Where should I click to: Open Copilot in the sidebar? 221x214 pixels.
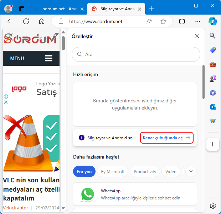coord(213,21)
